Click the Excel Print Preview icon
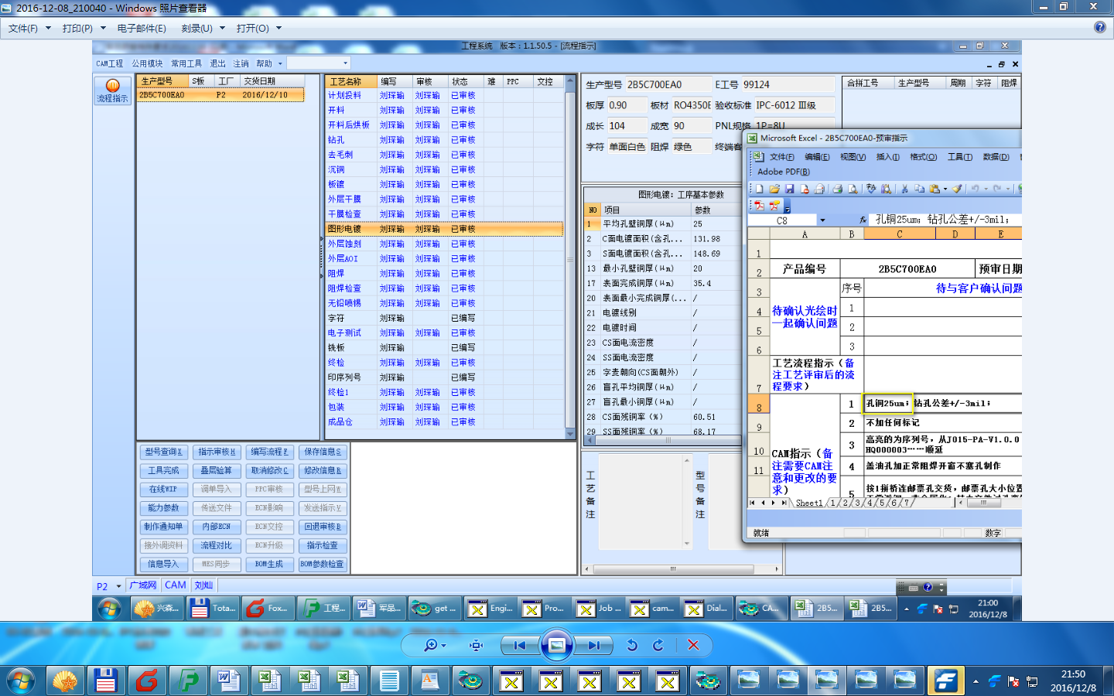This screenshot has height=696, width=1114. [x=853, y=188]
